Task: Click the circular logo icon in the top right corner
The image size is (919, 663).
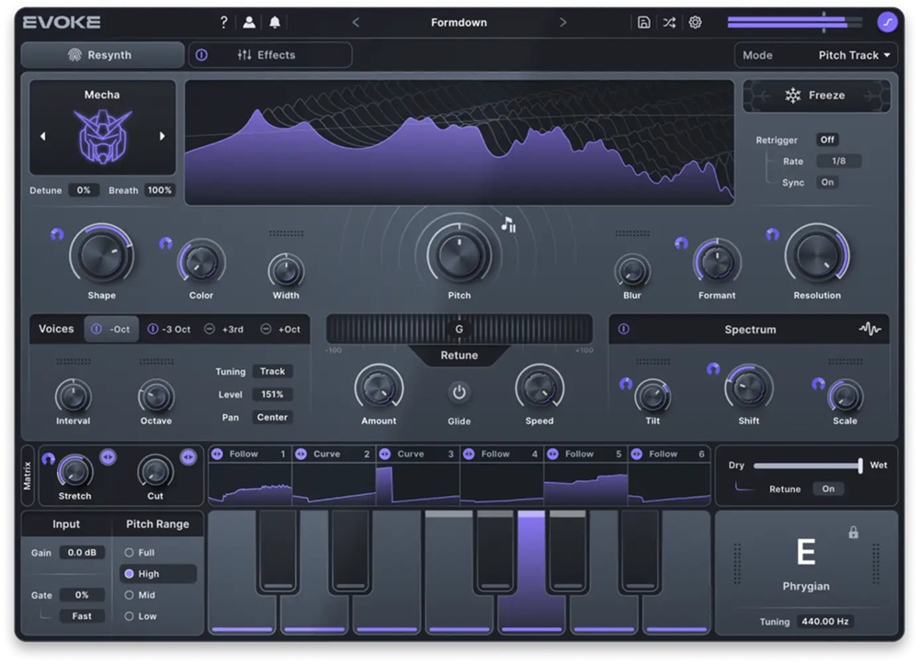Action: point(887,22)
